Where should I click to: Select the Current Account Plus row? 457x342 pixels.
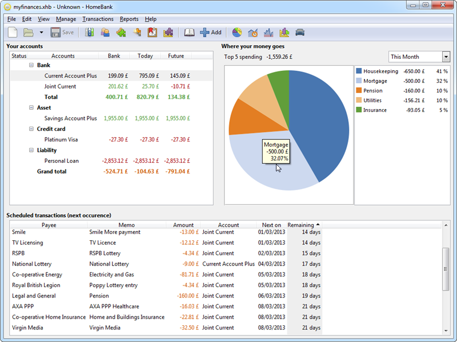[x=70, y=76]
